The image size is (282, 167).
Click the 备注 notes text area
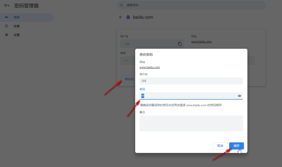click(191, 123)
